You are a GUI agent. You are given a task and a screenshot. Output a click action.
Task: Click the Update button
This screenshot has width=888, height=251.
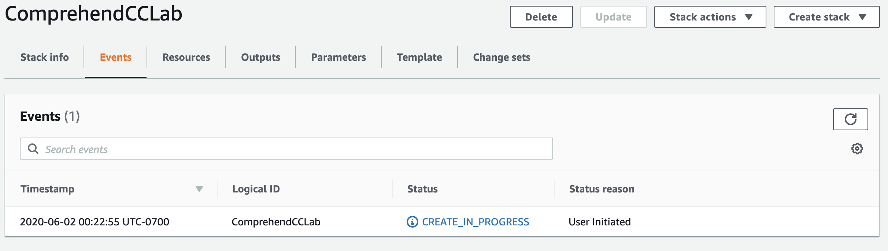[613, 17]
